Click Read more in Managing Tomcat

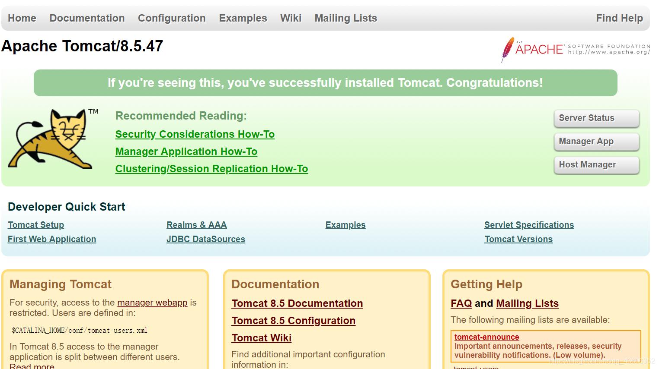[x=32, y=366]
